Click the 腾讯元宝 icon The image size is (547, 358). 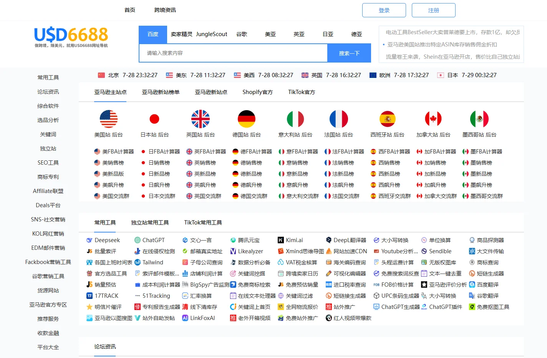(233, 240)
